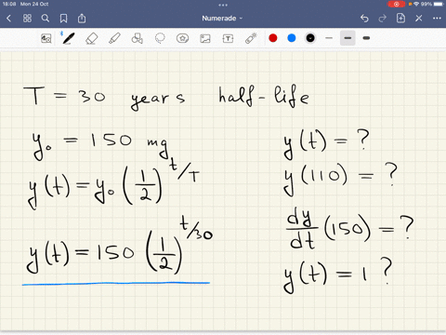Tap the screen recording indicator
The width and height of the screenshot is (446, 335).
396,4
